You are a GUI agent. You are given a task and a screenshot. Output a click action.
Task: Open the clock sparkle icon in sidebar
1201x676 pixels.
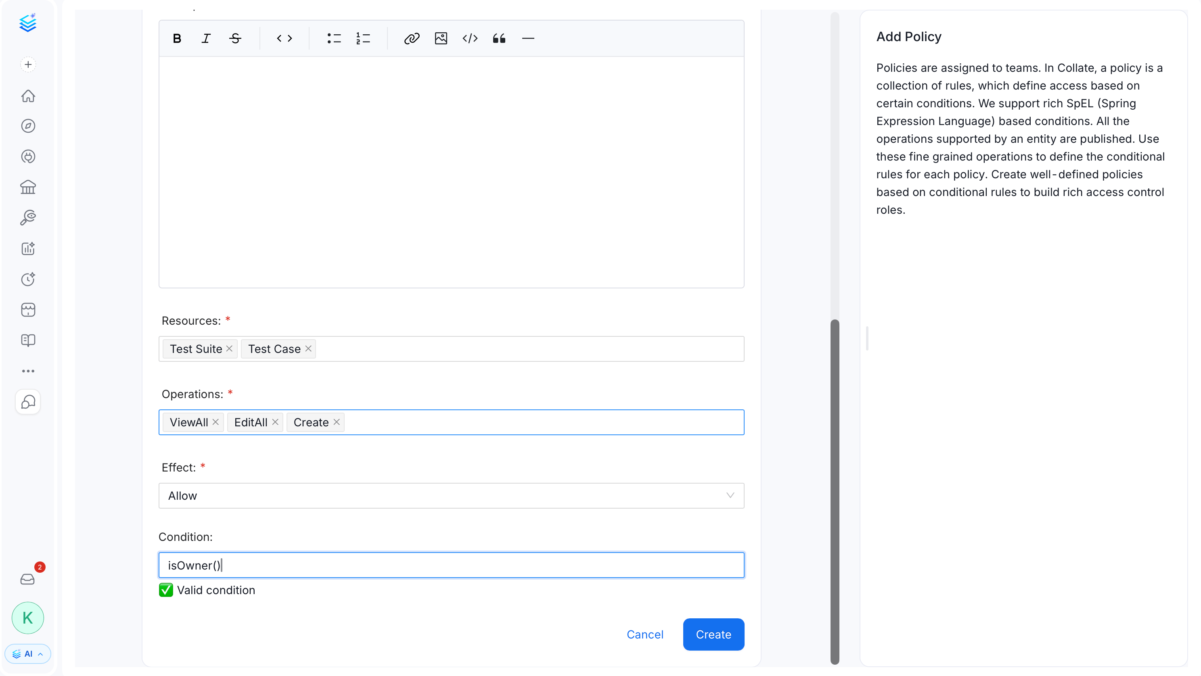(x=28, y=279)
